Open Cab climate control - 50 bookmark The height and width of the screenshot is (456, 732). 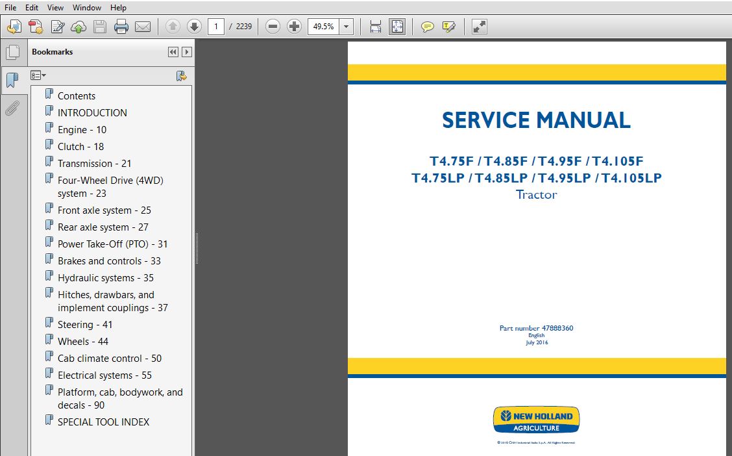(x=110, y=359)
